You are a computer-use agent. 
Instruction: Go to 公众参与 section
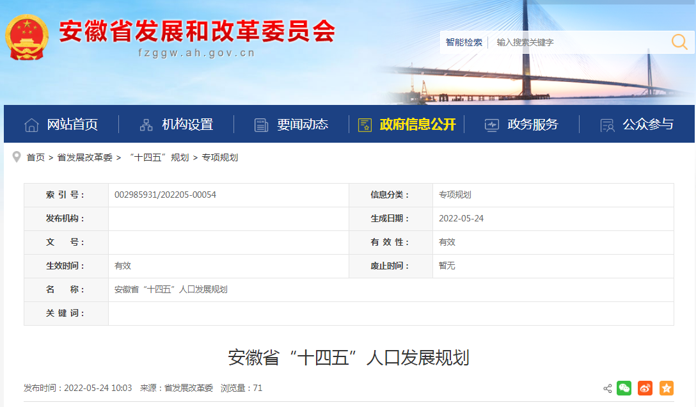[647, 125]
